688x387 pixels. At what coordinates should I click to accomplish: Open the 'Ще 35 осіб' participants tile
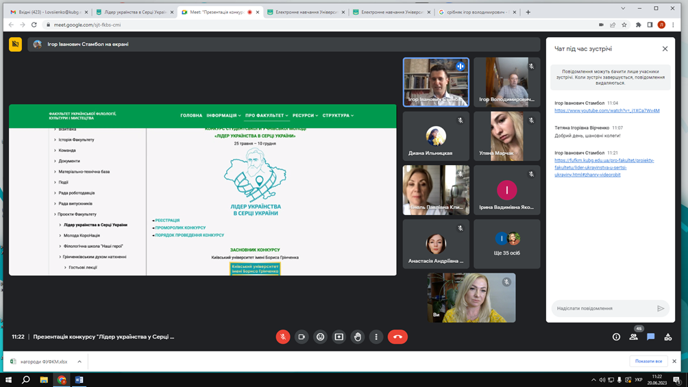pyautogui.click(x=506, y=244)
